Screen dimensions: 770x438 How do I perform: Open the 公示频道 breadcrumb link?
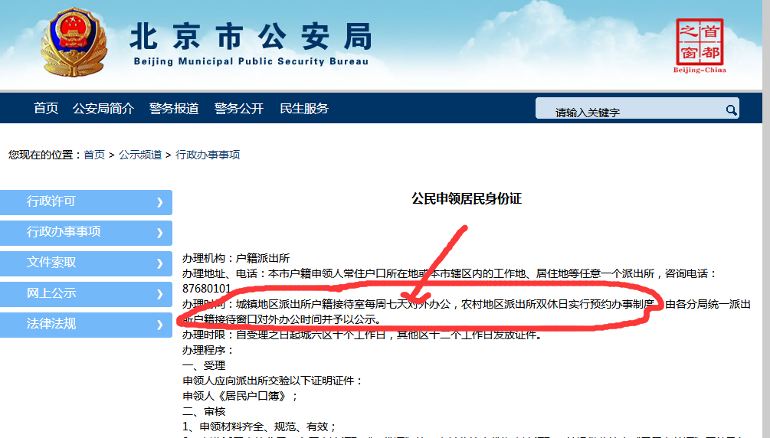(140, 155)
